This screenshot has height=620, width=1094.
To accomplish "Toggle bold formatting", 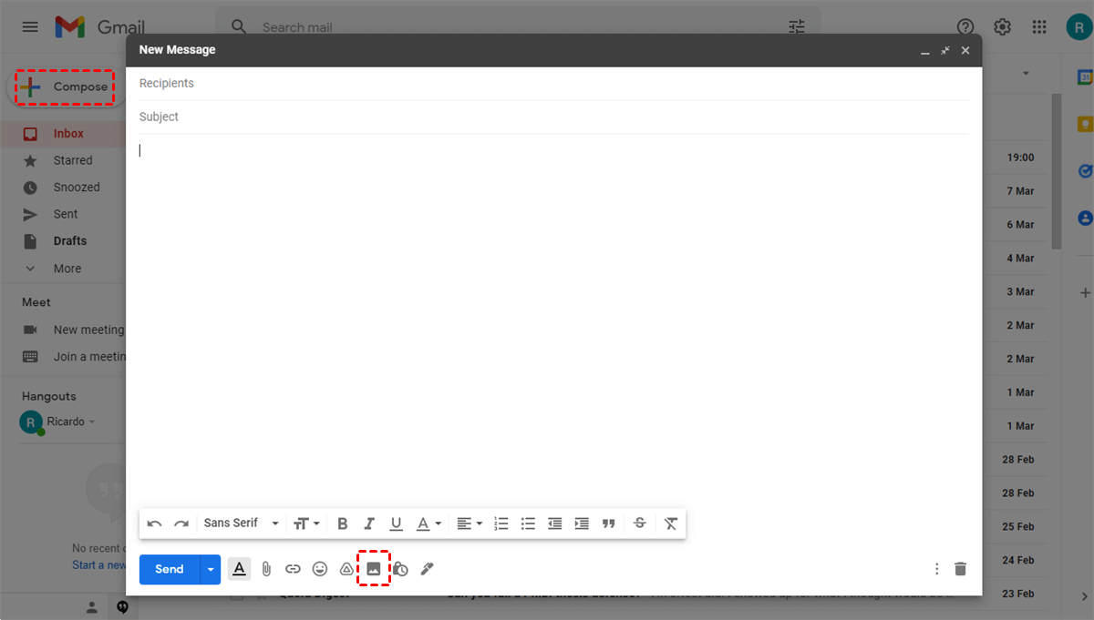I will point(343,523).
